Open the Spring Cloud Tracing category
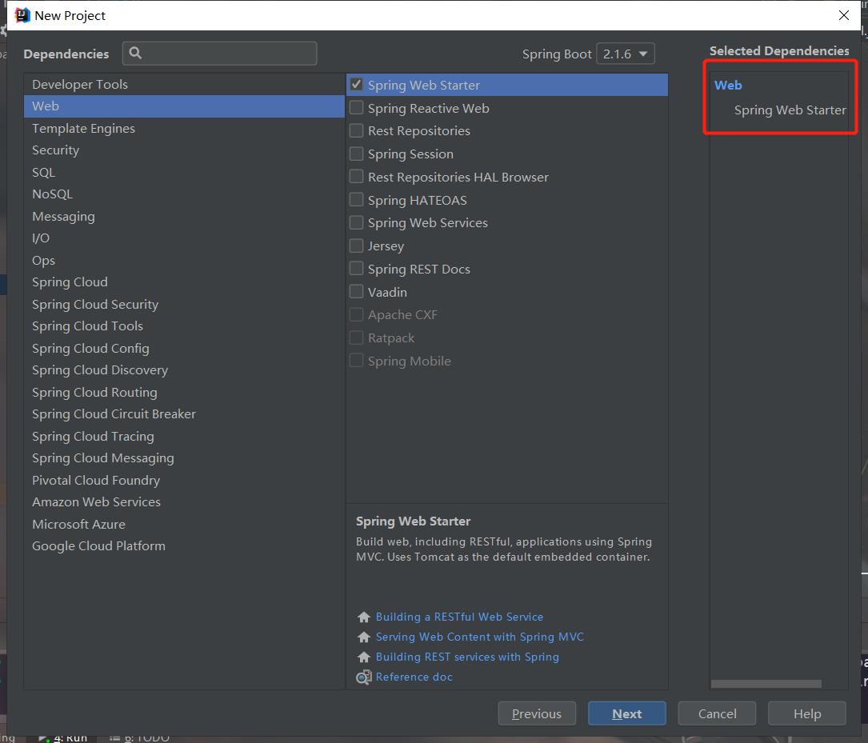Image resolution: width=868 pixels, height=743 pixels. click(184, 436)
